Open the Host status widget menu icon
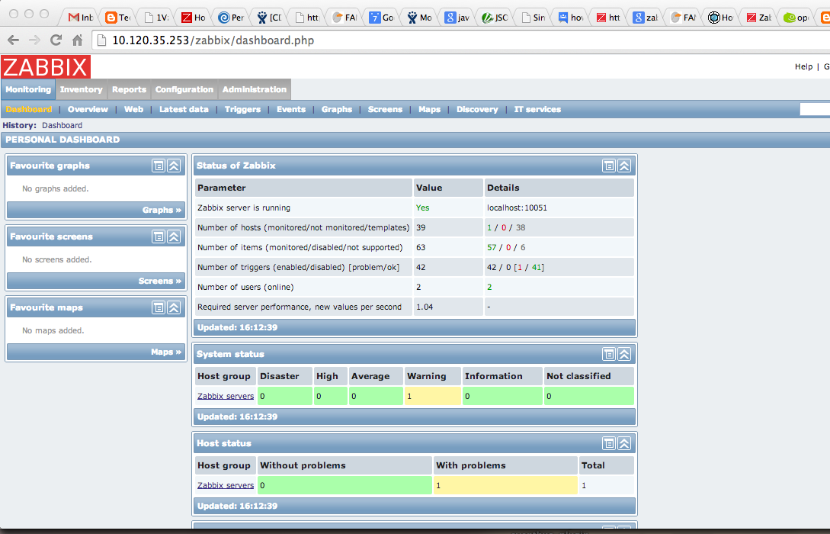This screenshot has height=534, width=830. [609, 443]
